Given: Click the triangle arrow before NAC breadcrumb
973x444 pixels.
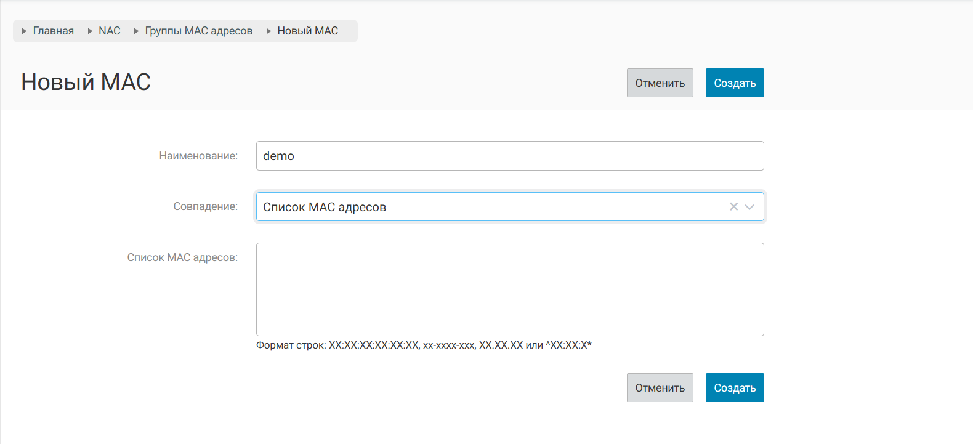Looking at the screenshot, I should pyautogui.click(x=91, y=31).
